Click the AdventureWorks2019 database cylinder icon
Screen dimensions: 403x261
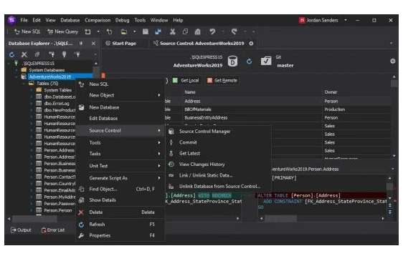coord(232,61)
